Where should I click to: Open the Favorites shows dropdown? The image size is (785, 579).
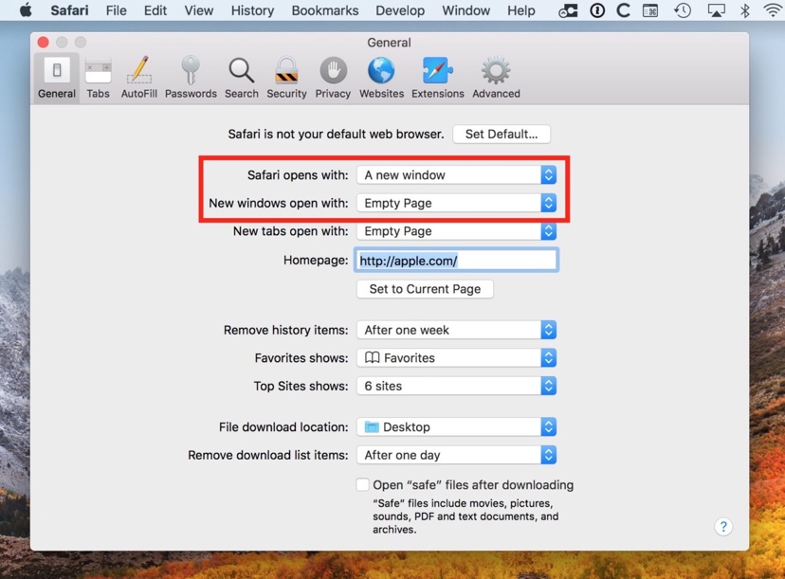(x=457, y=358)
